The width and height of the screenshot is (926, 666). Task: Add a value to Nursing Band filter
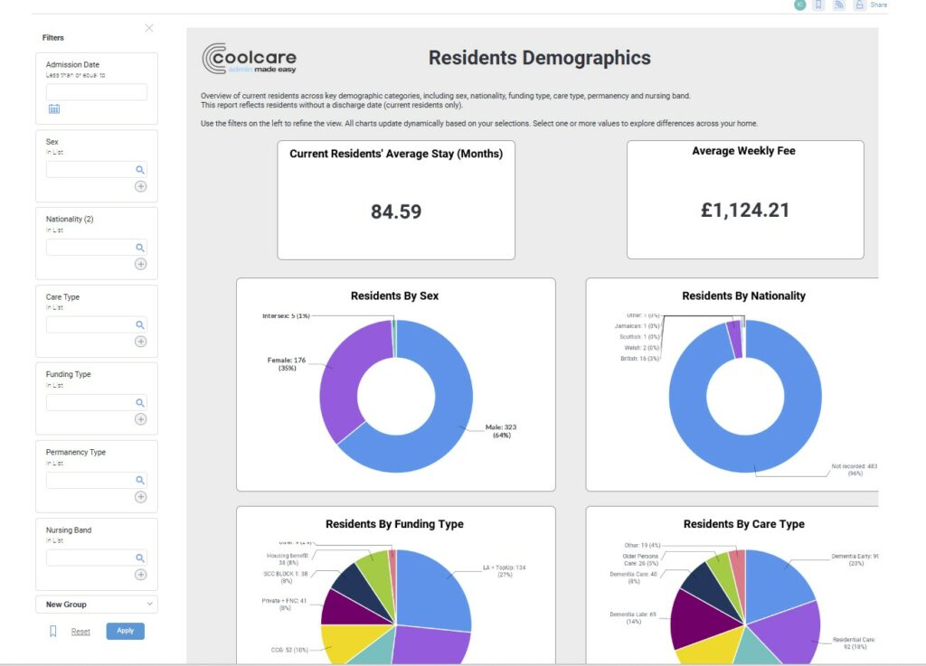pos(140,575)
